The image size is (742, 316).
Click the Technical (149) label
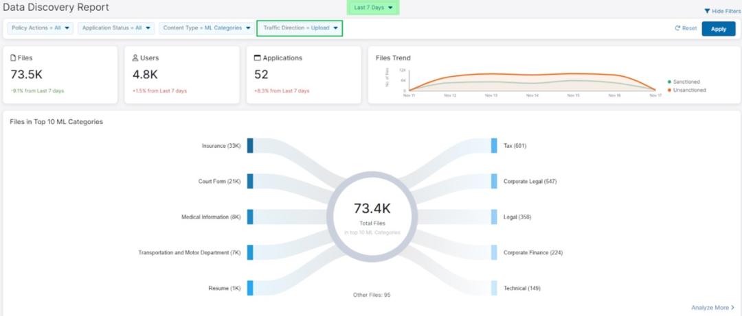point(522,288)
